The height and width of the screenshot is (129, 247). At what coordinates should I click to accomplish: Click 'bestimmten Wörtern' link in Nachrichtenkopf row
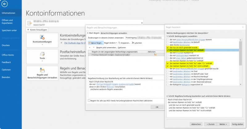[182, 77]
